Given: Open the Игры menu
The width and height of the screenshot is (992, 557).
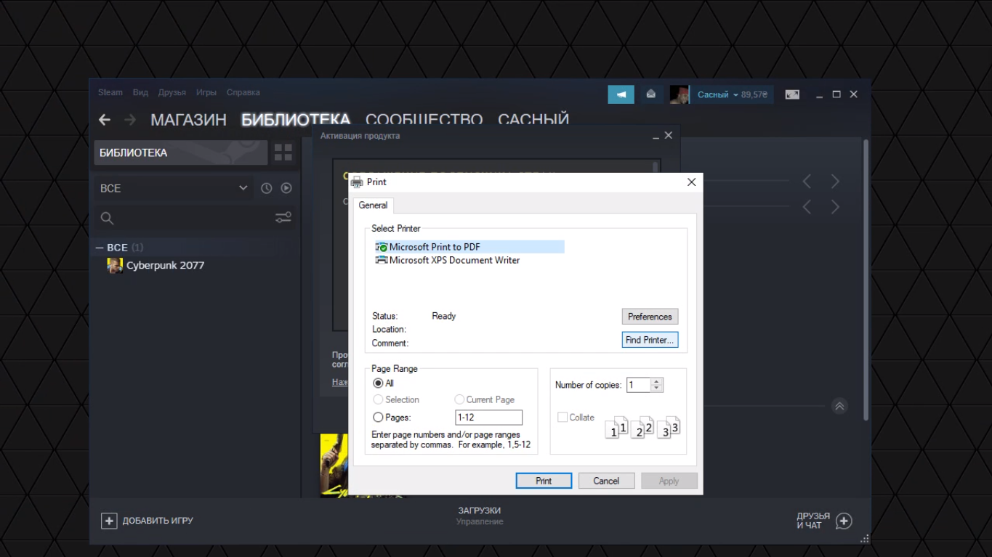Looking at the screenshot, I should pos(206,92).
